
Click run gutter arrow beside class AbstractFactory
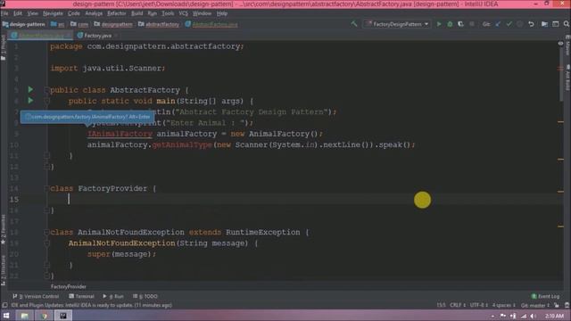click(30, 89)
